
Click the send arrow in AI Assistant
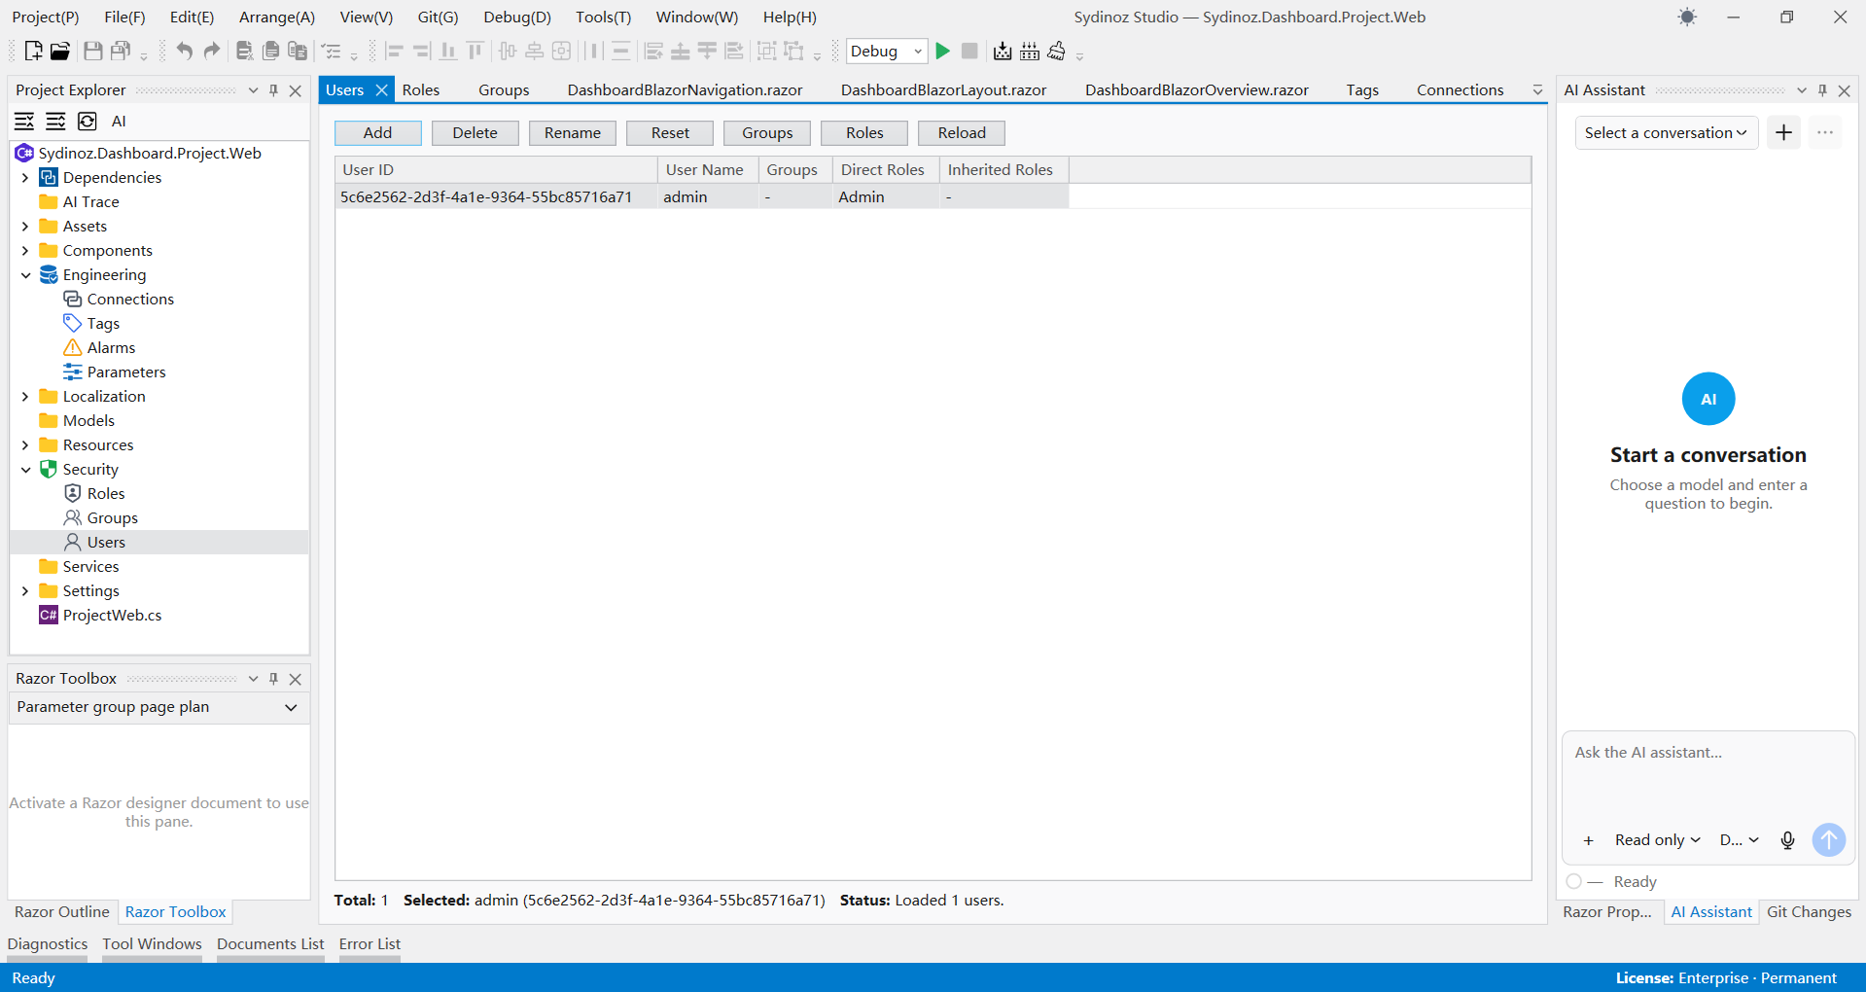(x=1829, y=840)
